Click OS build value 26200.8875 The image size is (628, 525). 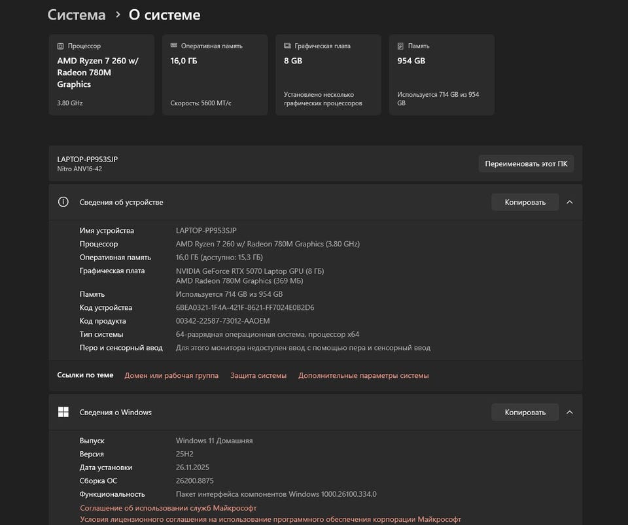coord(195,481)
